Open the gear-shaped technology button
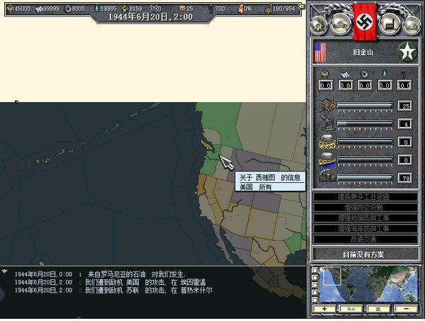This screenshot has width=425, height=321. coord(319,26)
